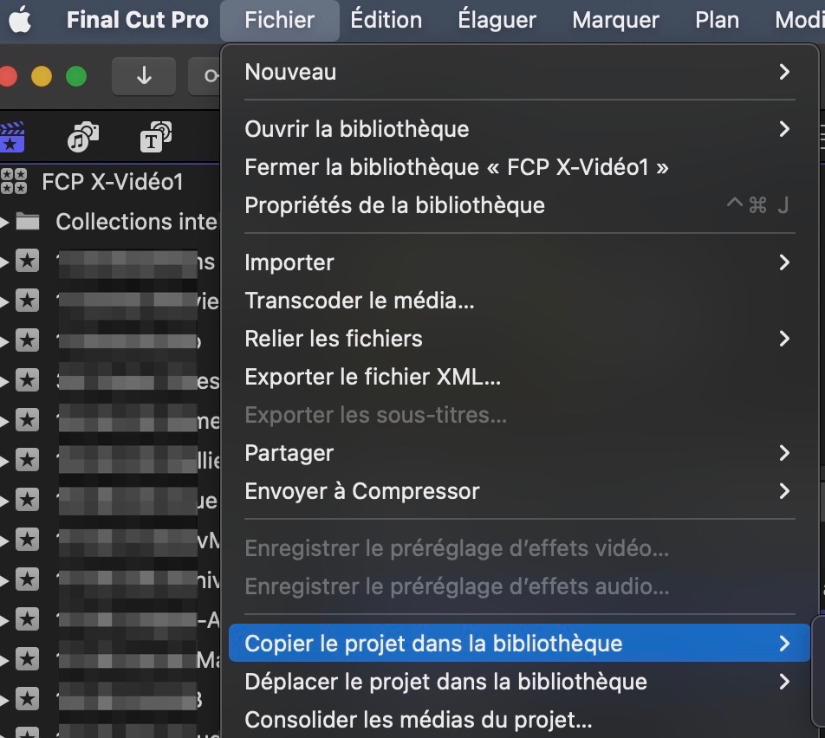
Task: Click the green fullscreen window button
Action: pos(76,76)
